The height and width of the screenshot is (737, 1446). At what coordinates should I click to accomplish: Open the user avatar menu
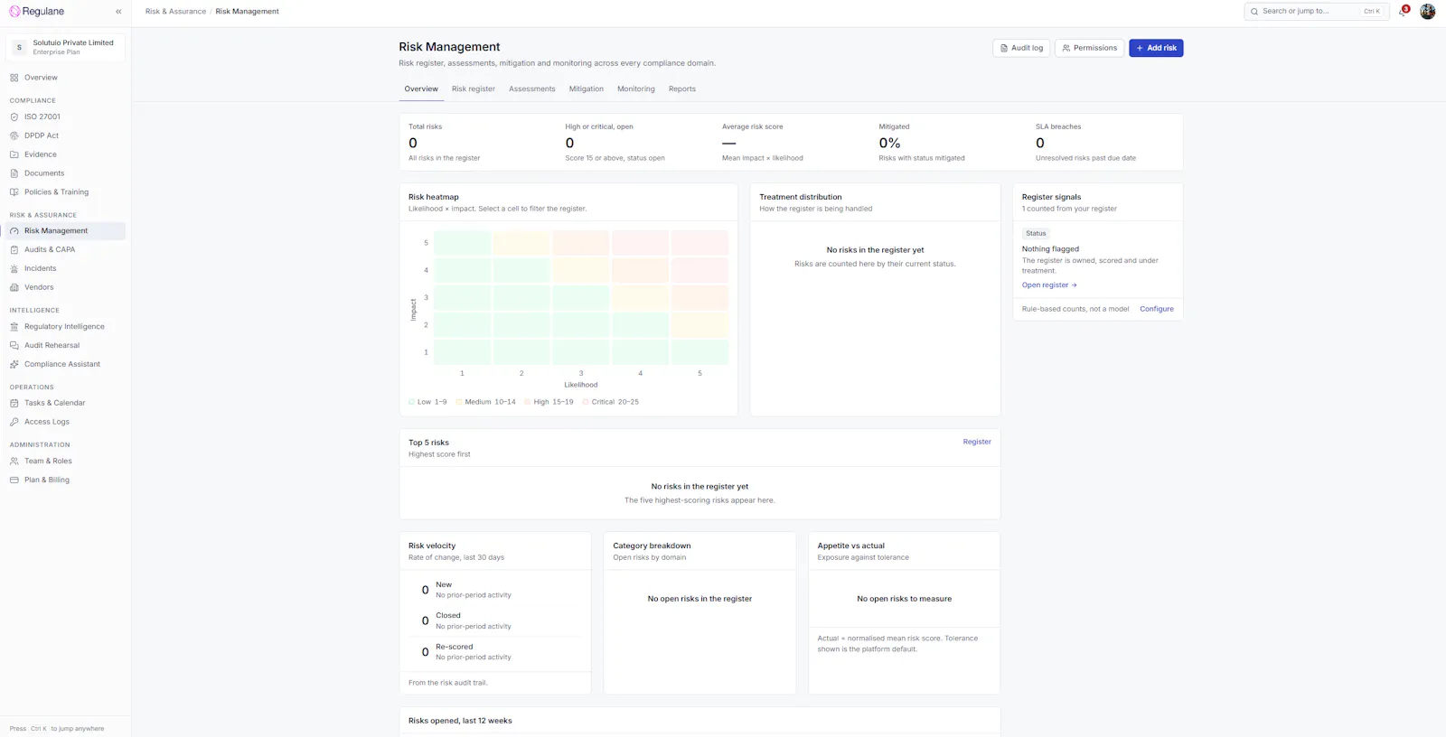(x=1427, y=12)
